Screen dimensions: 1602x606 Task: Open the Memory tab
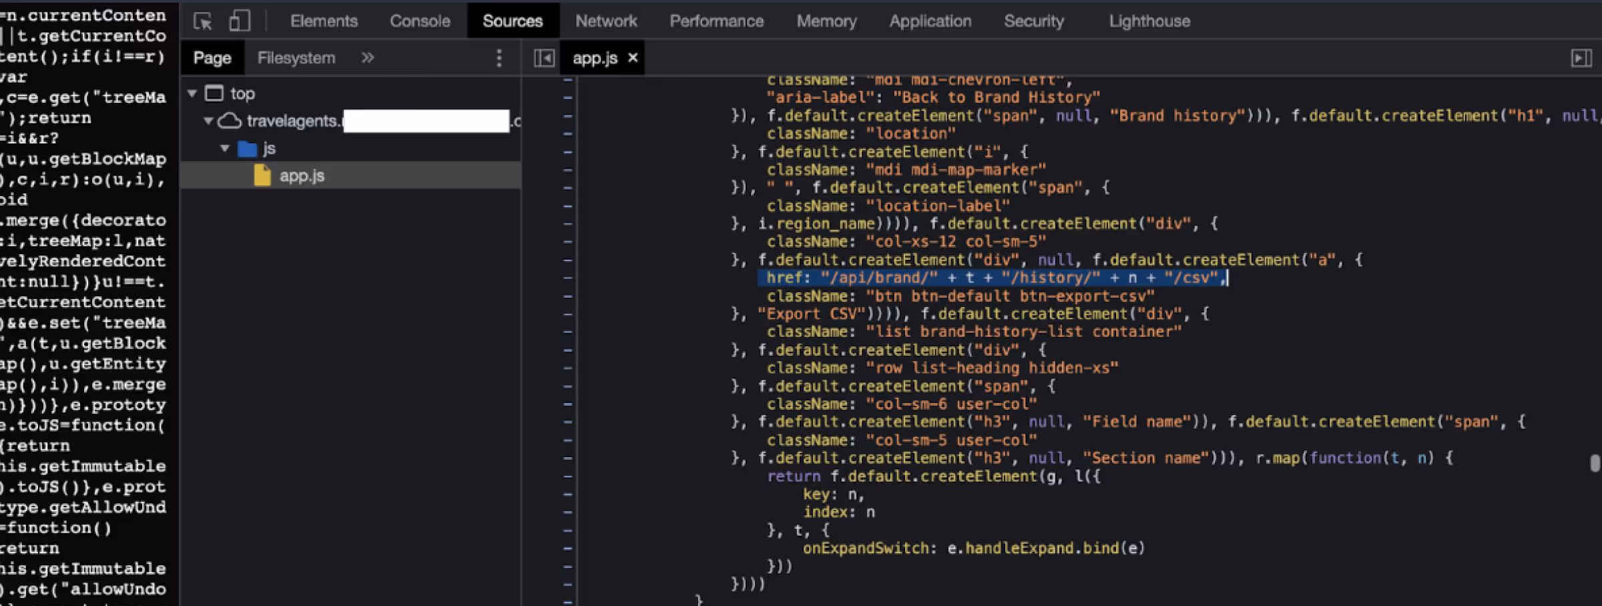click(x=826, y=21)
